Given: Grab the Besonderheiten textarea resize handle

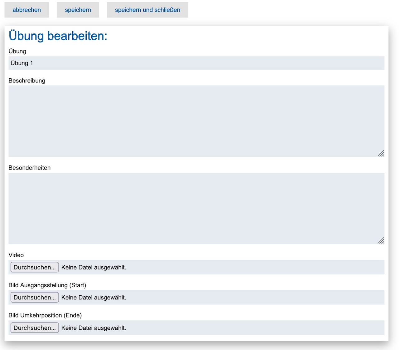Looking at the screenshot, I should [x=381, y=241].
